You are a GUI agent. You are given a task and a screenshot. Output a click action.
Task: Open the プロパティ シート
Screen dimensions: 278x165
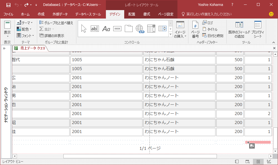click(258, 29)
